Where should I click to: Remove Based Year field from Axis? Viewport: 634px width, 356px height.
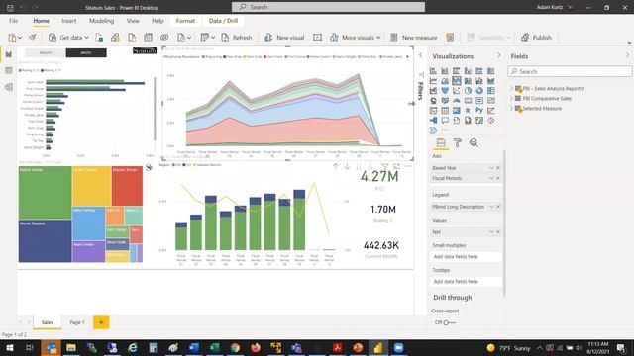[x=498, y=168]
